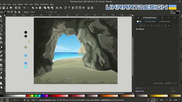This screenshot has height=102, width=182.
Task: Switch to the Stroke style tab
Action: tap(164, 22)
